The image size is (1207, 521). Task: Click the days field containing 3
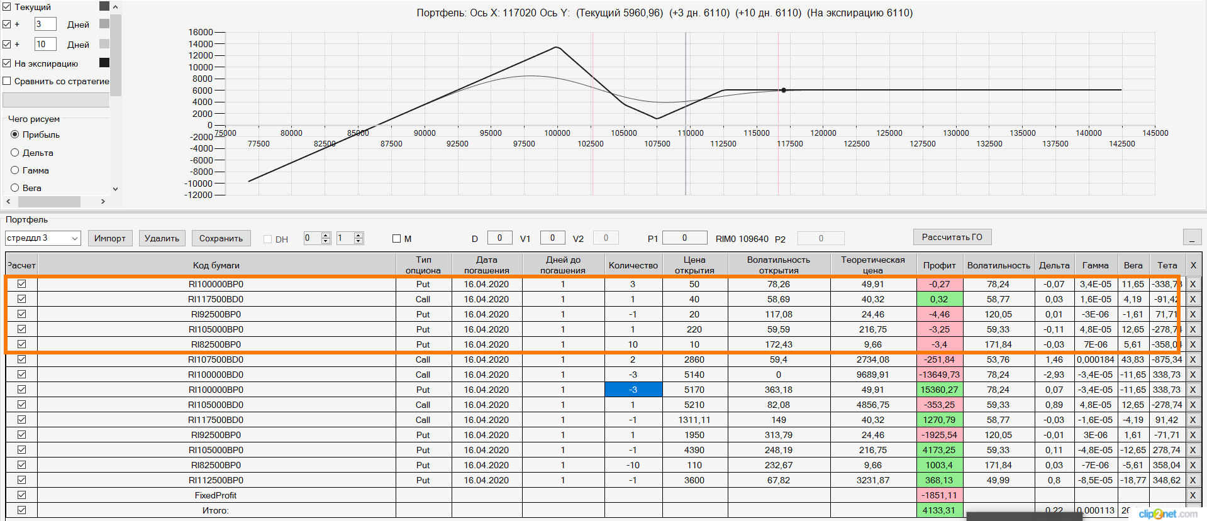(x=45, y=25)
